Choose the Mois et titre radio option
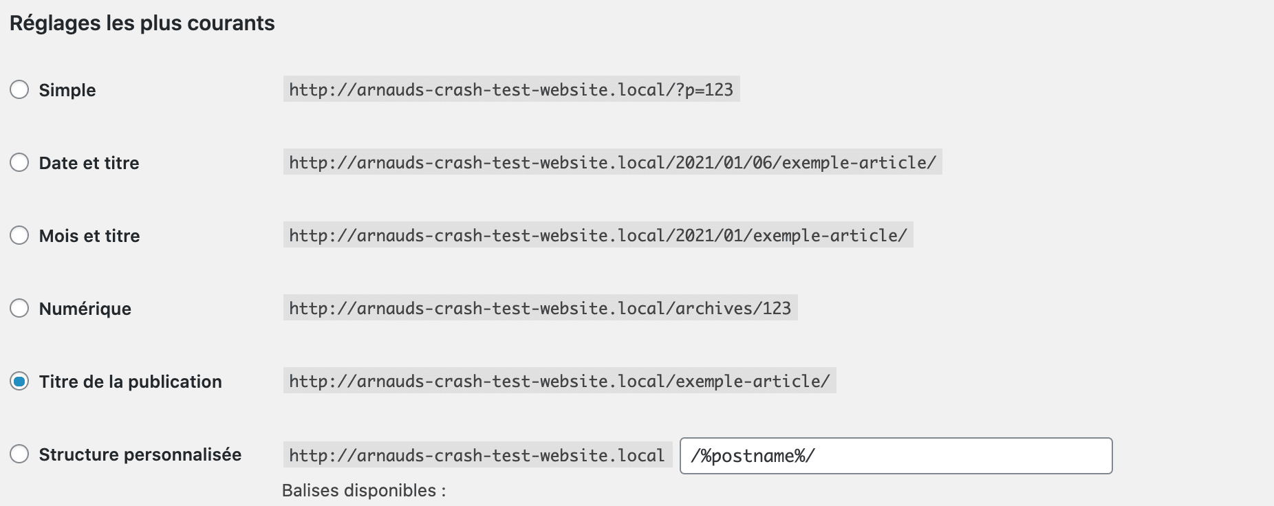 point(19,236)
